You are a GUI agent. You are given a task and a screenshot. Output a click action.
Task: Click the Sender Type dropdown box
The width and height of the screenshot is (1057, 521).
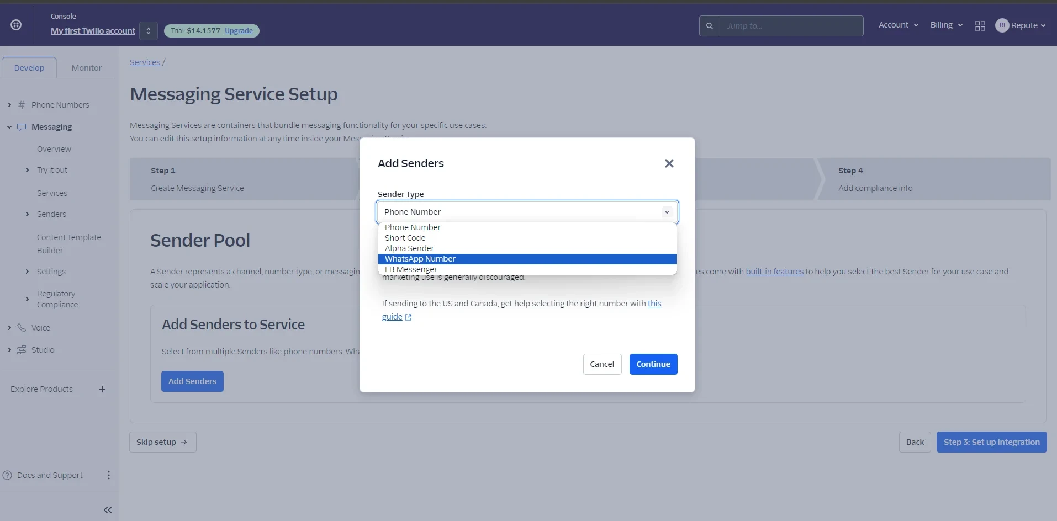[527, 212]
